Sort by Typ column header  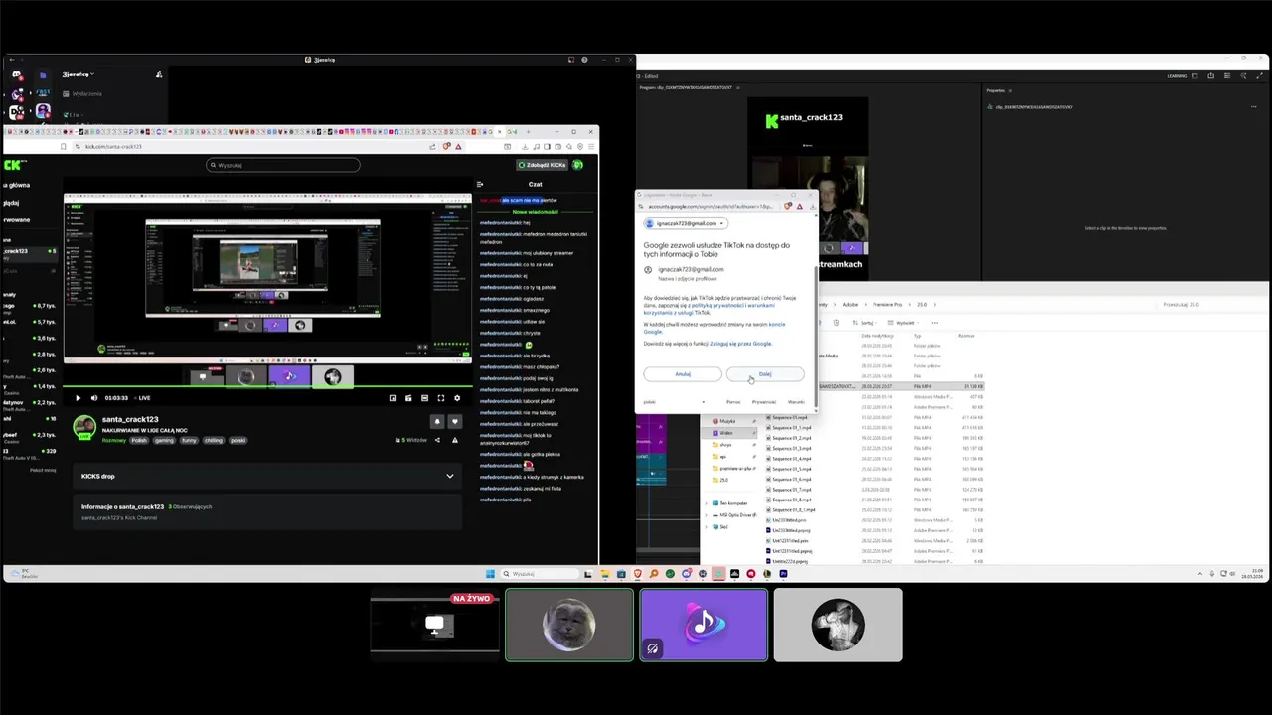(x=918, y=336)
